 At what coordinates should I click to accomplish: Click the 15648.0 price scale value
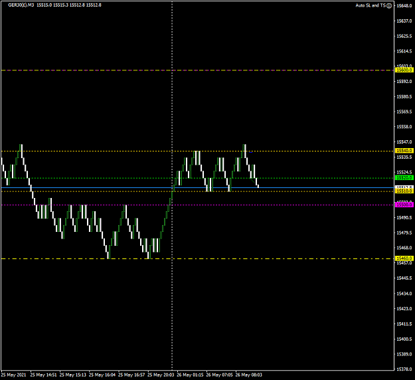click(404, 5)
